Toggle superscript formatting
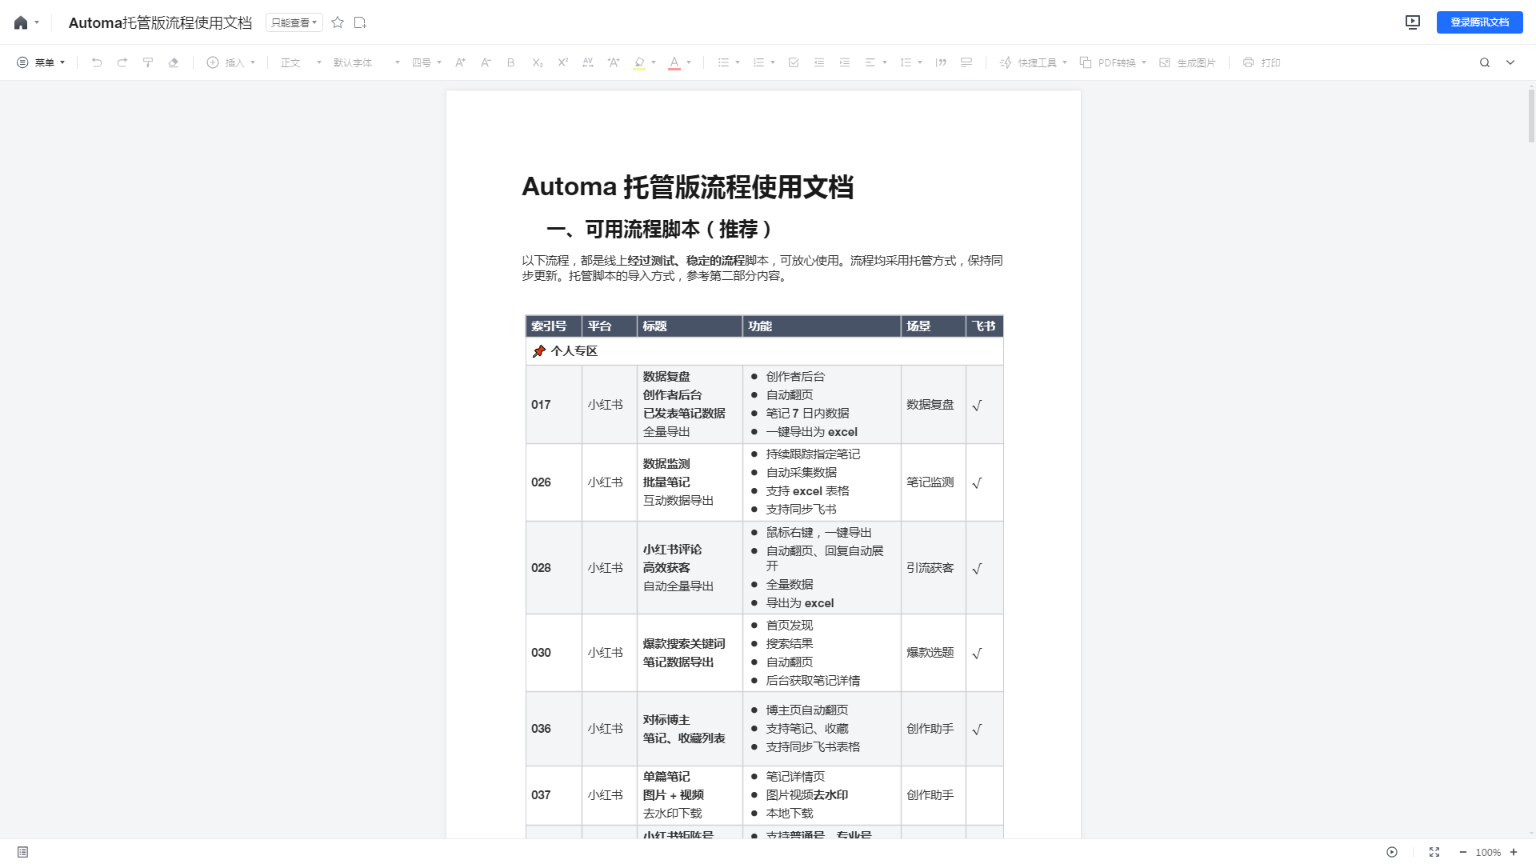The height and width of the screenshot is (864, 1536). [562, 62]
